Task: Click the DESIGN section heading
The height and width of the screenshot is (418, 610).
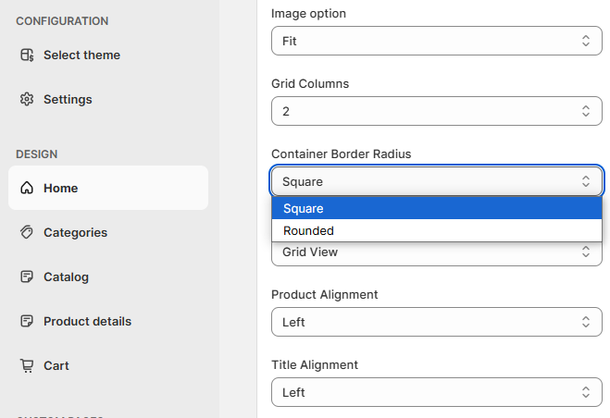Action: (37, 154)
